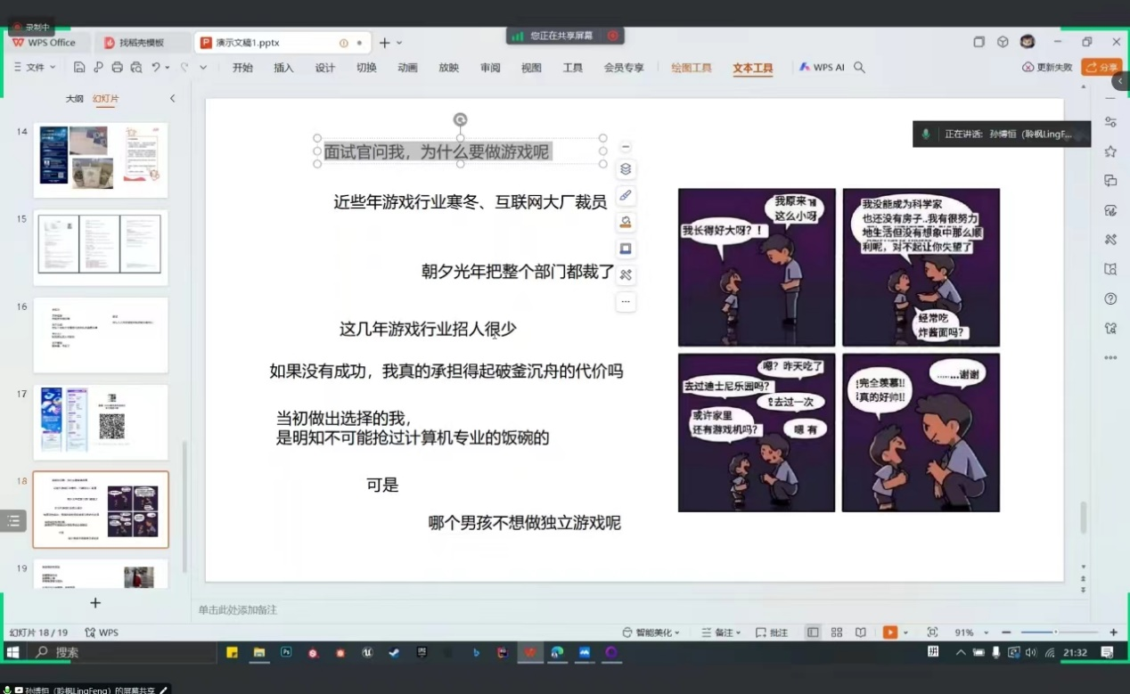Open the help icon in right sidebar

tap(1110, 298)
